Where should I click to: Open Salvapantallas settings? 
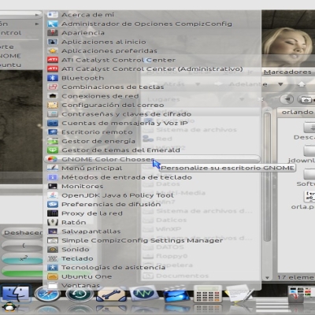(x=152, y=232)
